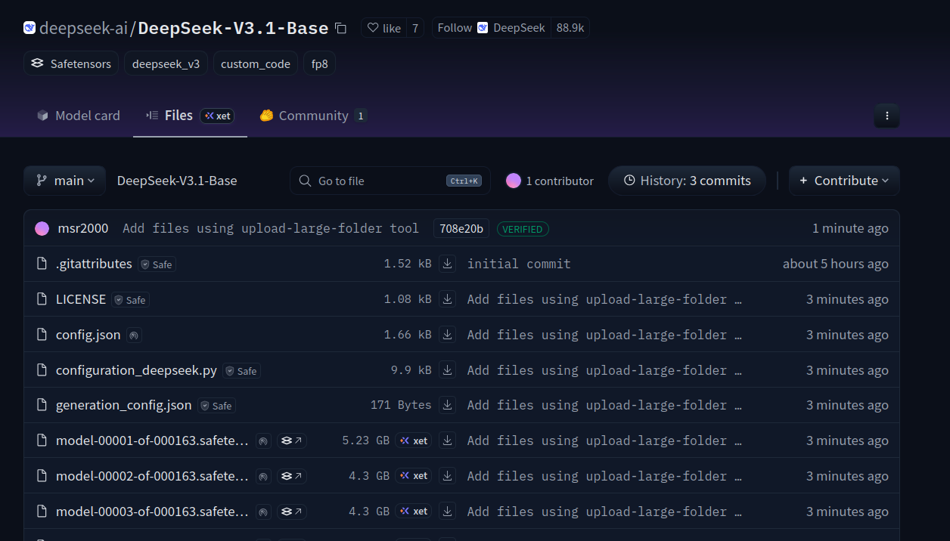Click the xet badge for model-00001
The image size is (950, 541).
click(414, 441)
